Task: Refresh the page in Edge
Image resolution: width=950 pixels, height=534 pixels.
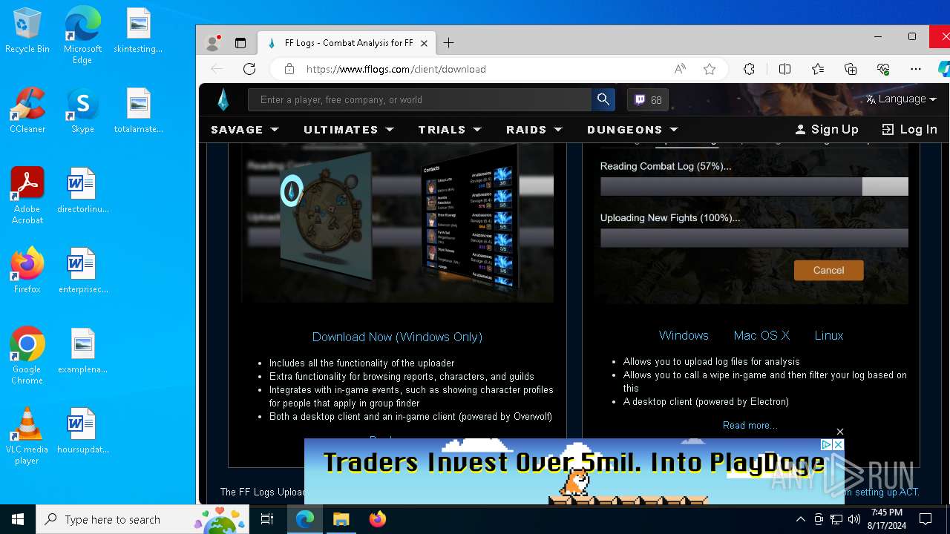Action: point(249,69)
